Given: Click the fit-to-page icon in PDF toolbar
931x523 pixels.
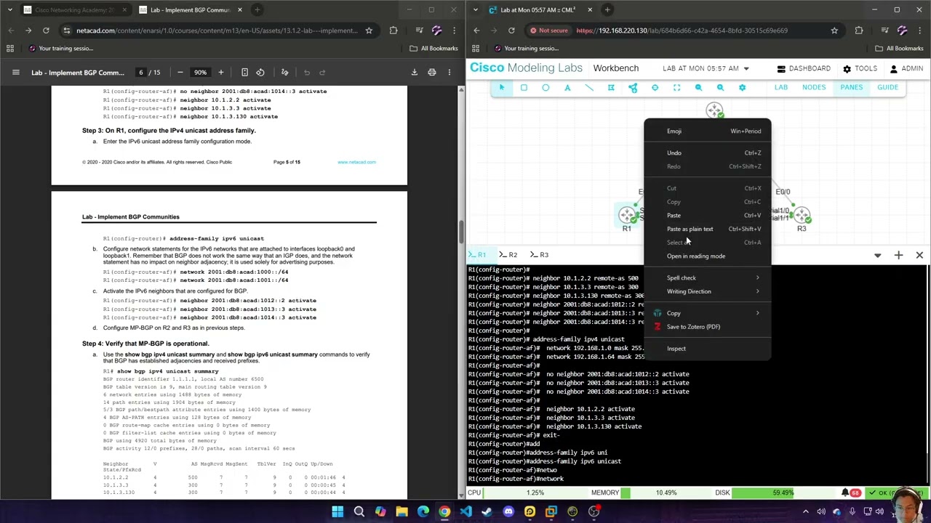Looking at the screenshot, I should [244, 72].
